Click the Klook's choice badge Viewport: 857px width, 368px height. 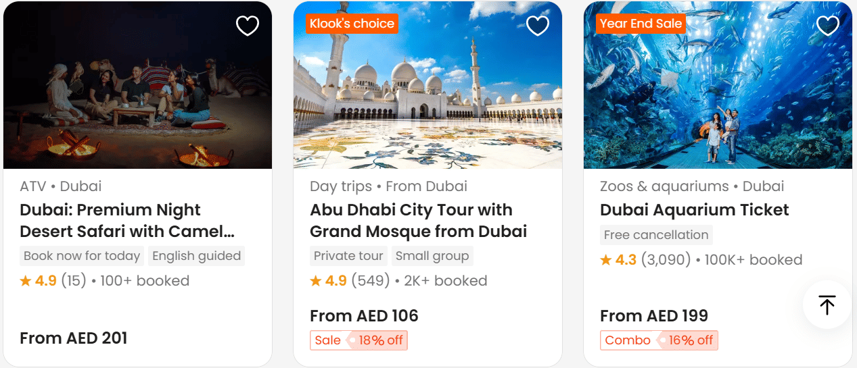[x=352, y=24]
